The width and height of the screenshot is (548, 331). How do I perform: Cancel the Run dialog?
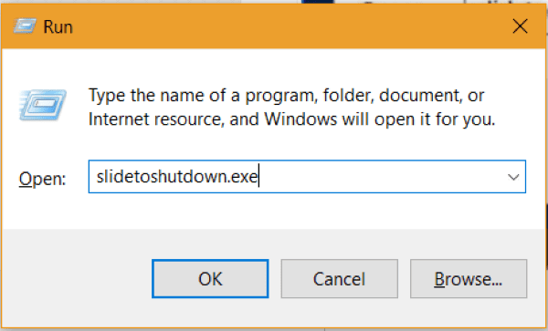[x=340, y=279]
